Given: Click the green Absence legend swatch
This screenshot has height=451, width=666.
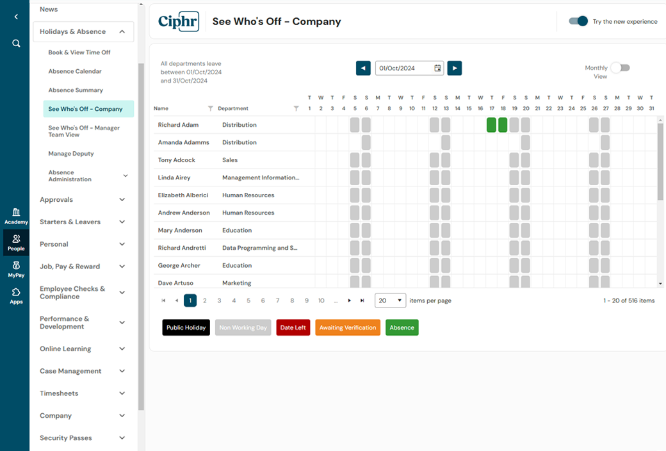Looking at the screenshot, I should coord(402,327).
